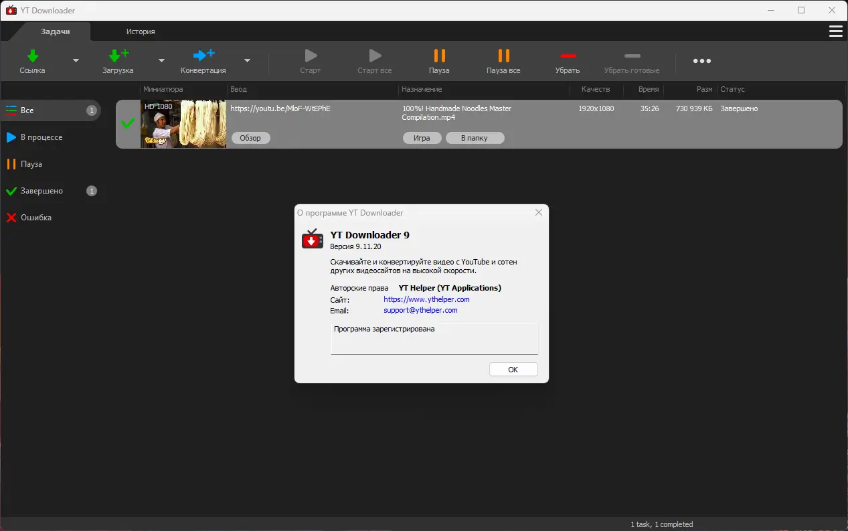
Task: Open the Загрузка dropdown arrow
Action: [x=161, y=60]
